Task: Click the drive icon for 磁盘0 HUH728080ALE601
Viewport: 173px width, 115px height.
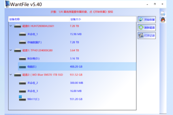Action: (18, 26)
